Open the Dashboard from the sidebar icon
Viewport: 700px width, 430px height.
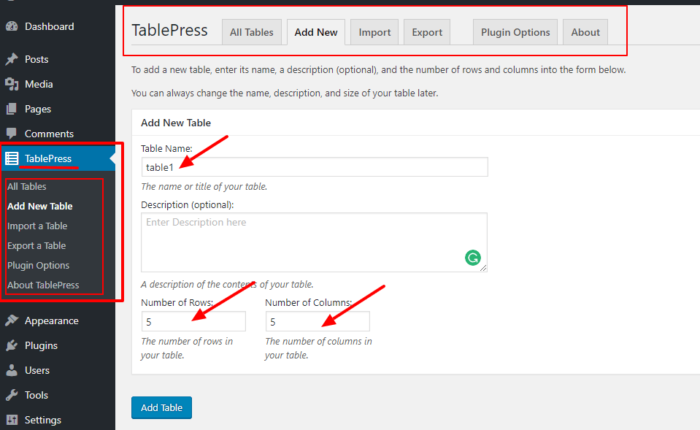pyautogui.click(x=15, y=26)
